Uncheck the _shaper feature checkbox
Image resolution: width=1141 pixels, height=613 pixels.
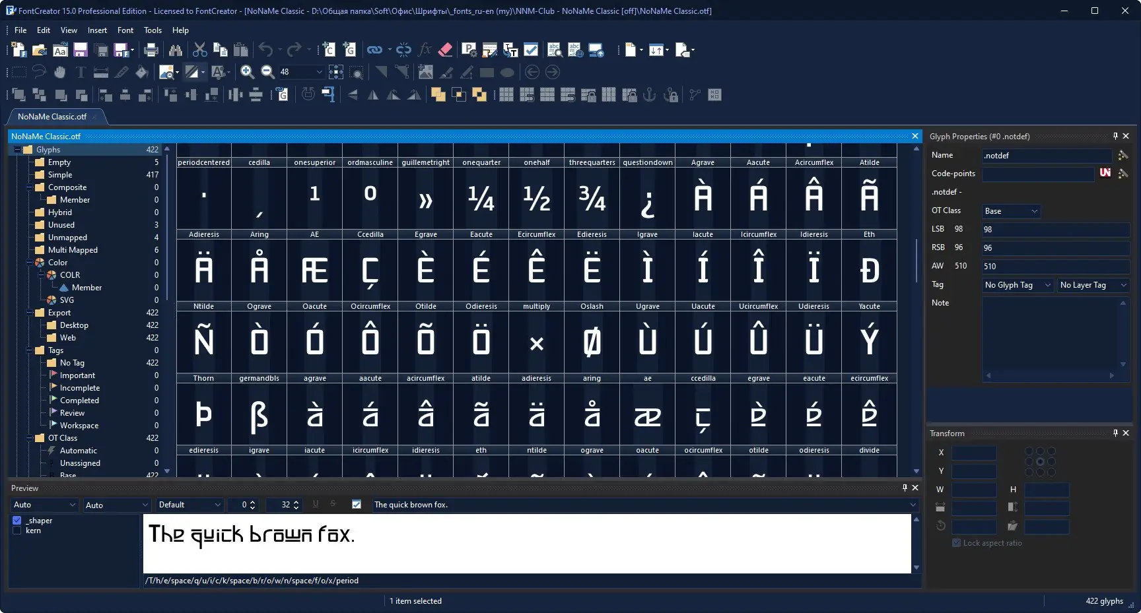(x=17, y=521)
